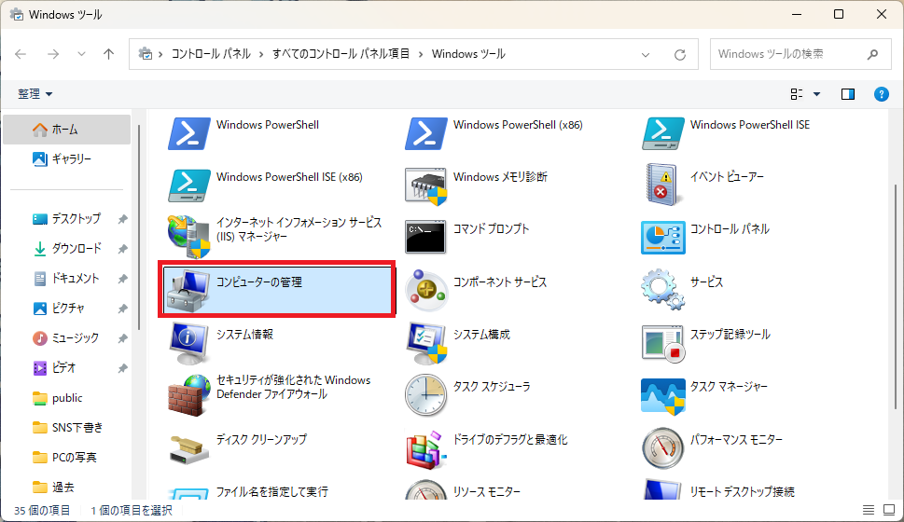Expand the address bar history dropdown
This screenshot has height=522, width=904.
[646, 55]
